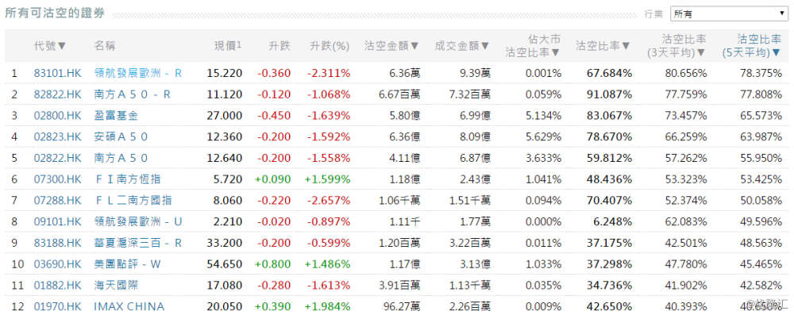The height and width of the screenshot is (315, 794).
Task: Open stock code 01882.HK link
Action: point(57,285)
